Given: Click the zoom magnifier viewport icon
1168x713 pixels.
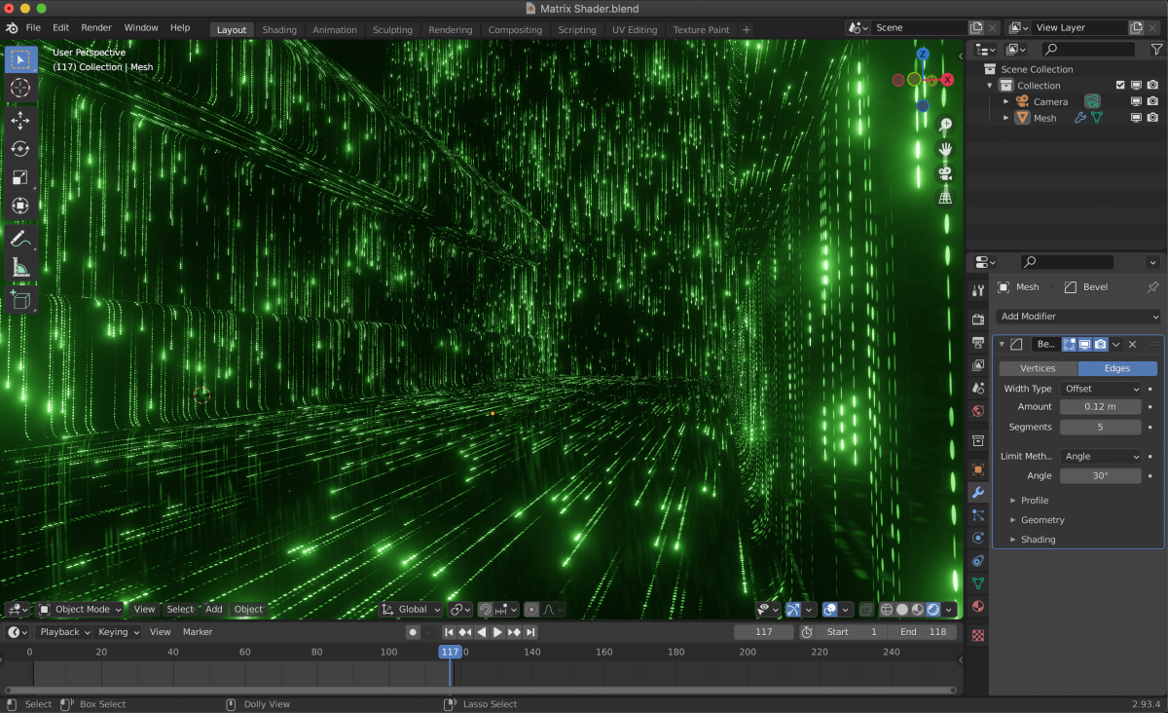Looking at the screenshot, I should pos(945,125).
